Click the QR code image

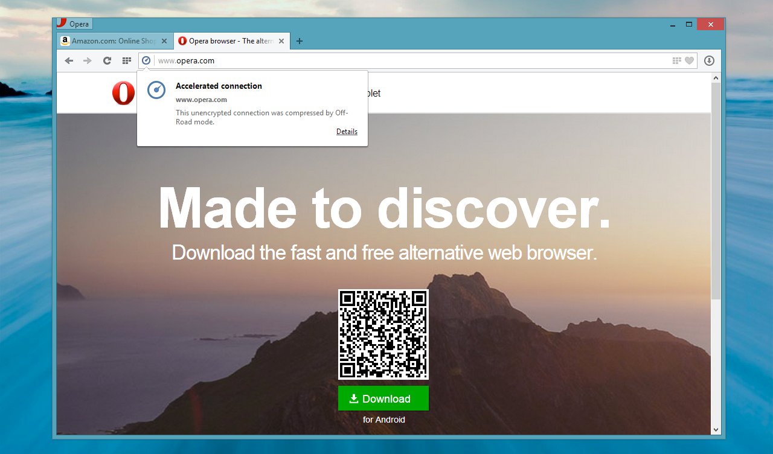pyautogui.click(x=383, y=334)
